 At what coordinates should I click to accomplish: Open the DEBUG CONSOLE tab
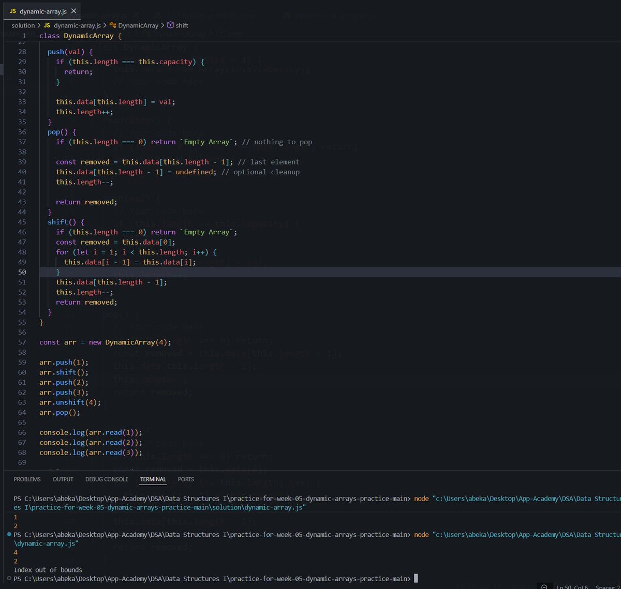click(107, 479)
